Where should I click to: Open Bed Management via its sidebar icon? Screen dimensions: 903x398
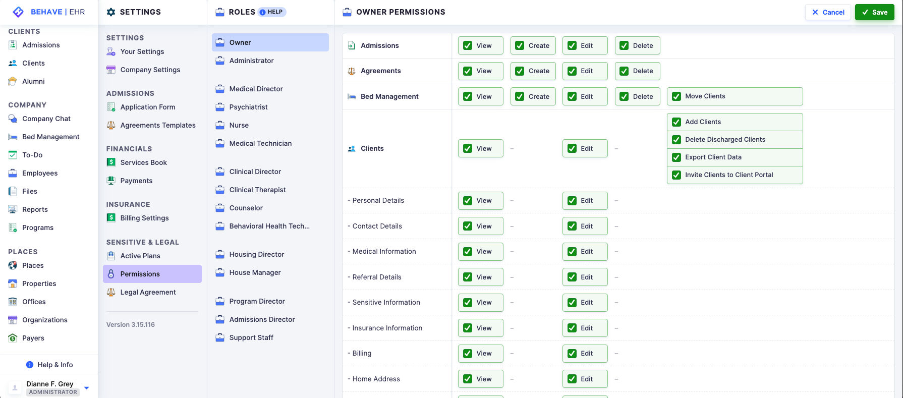click(x=13, y=137)
